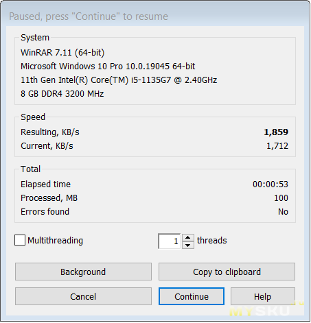Screen dimensions: 311x323
Task: Focus the threads number field
Action: (170, 241)
